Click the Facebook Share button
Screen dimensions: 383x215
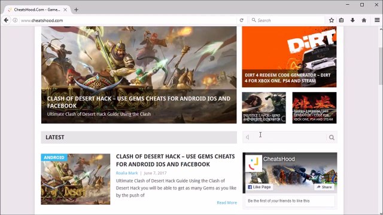(324, 187)
